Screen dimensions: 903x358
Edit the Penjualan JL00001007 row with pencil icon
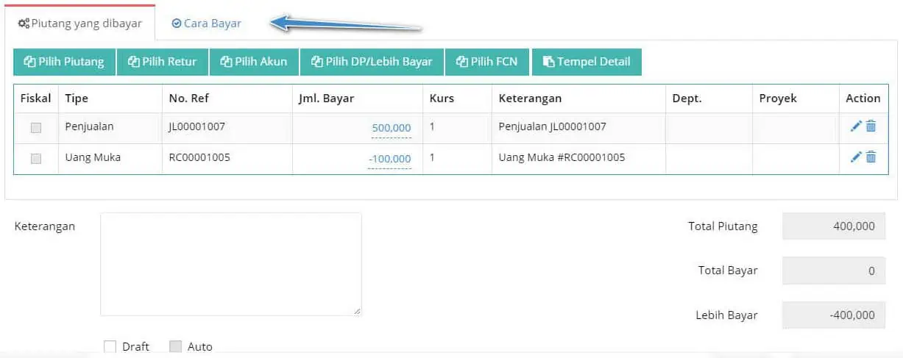(x=855, y=126)
